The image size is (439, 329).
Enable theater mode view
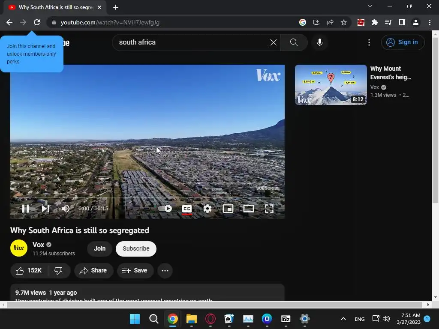tap(249, 209)
